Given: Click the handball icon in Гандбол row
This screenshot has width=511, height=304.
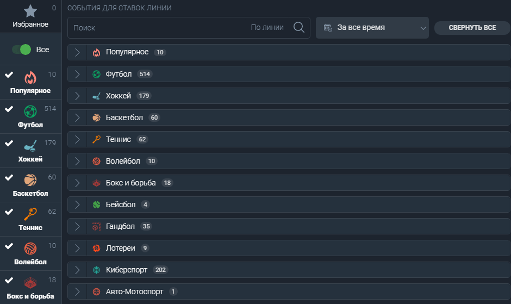Looking at the screenshot, I should 96,226.
